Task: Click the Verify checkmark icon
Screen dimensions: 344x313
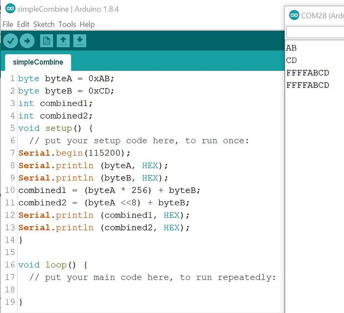Action: tap(10, 40)
